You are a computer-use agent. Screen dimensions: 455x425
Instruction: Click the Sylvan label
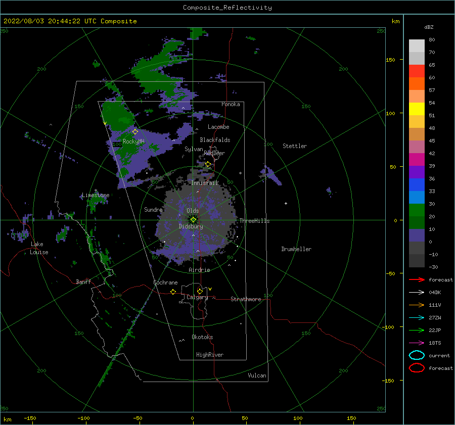coord(194,149)
